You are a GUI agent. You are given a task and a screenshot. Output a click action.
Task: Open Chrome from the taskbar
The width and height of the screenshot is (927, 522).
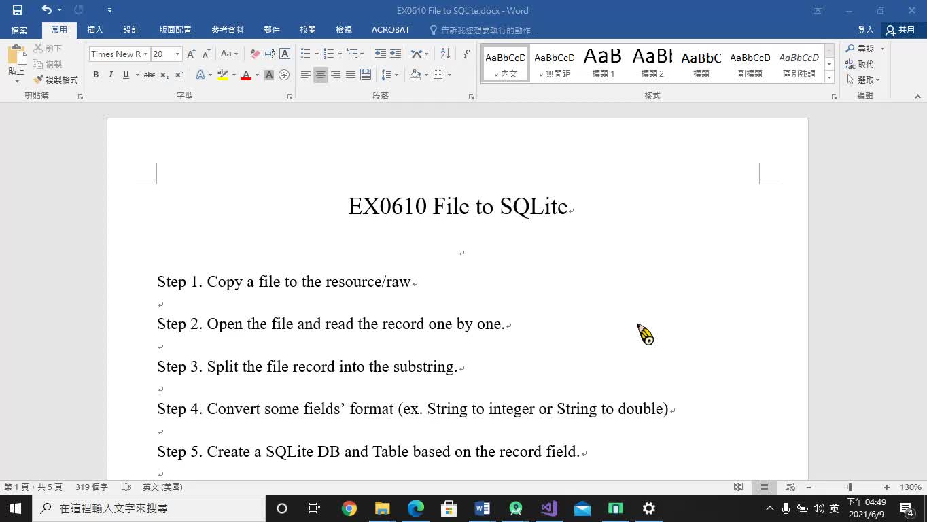pyautogui.click(x=349, y=508)
